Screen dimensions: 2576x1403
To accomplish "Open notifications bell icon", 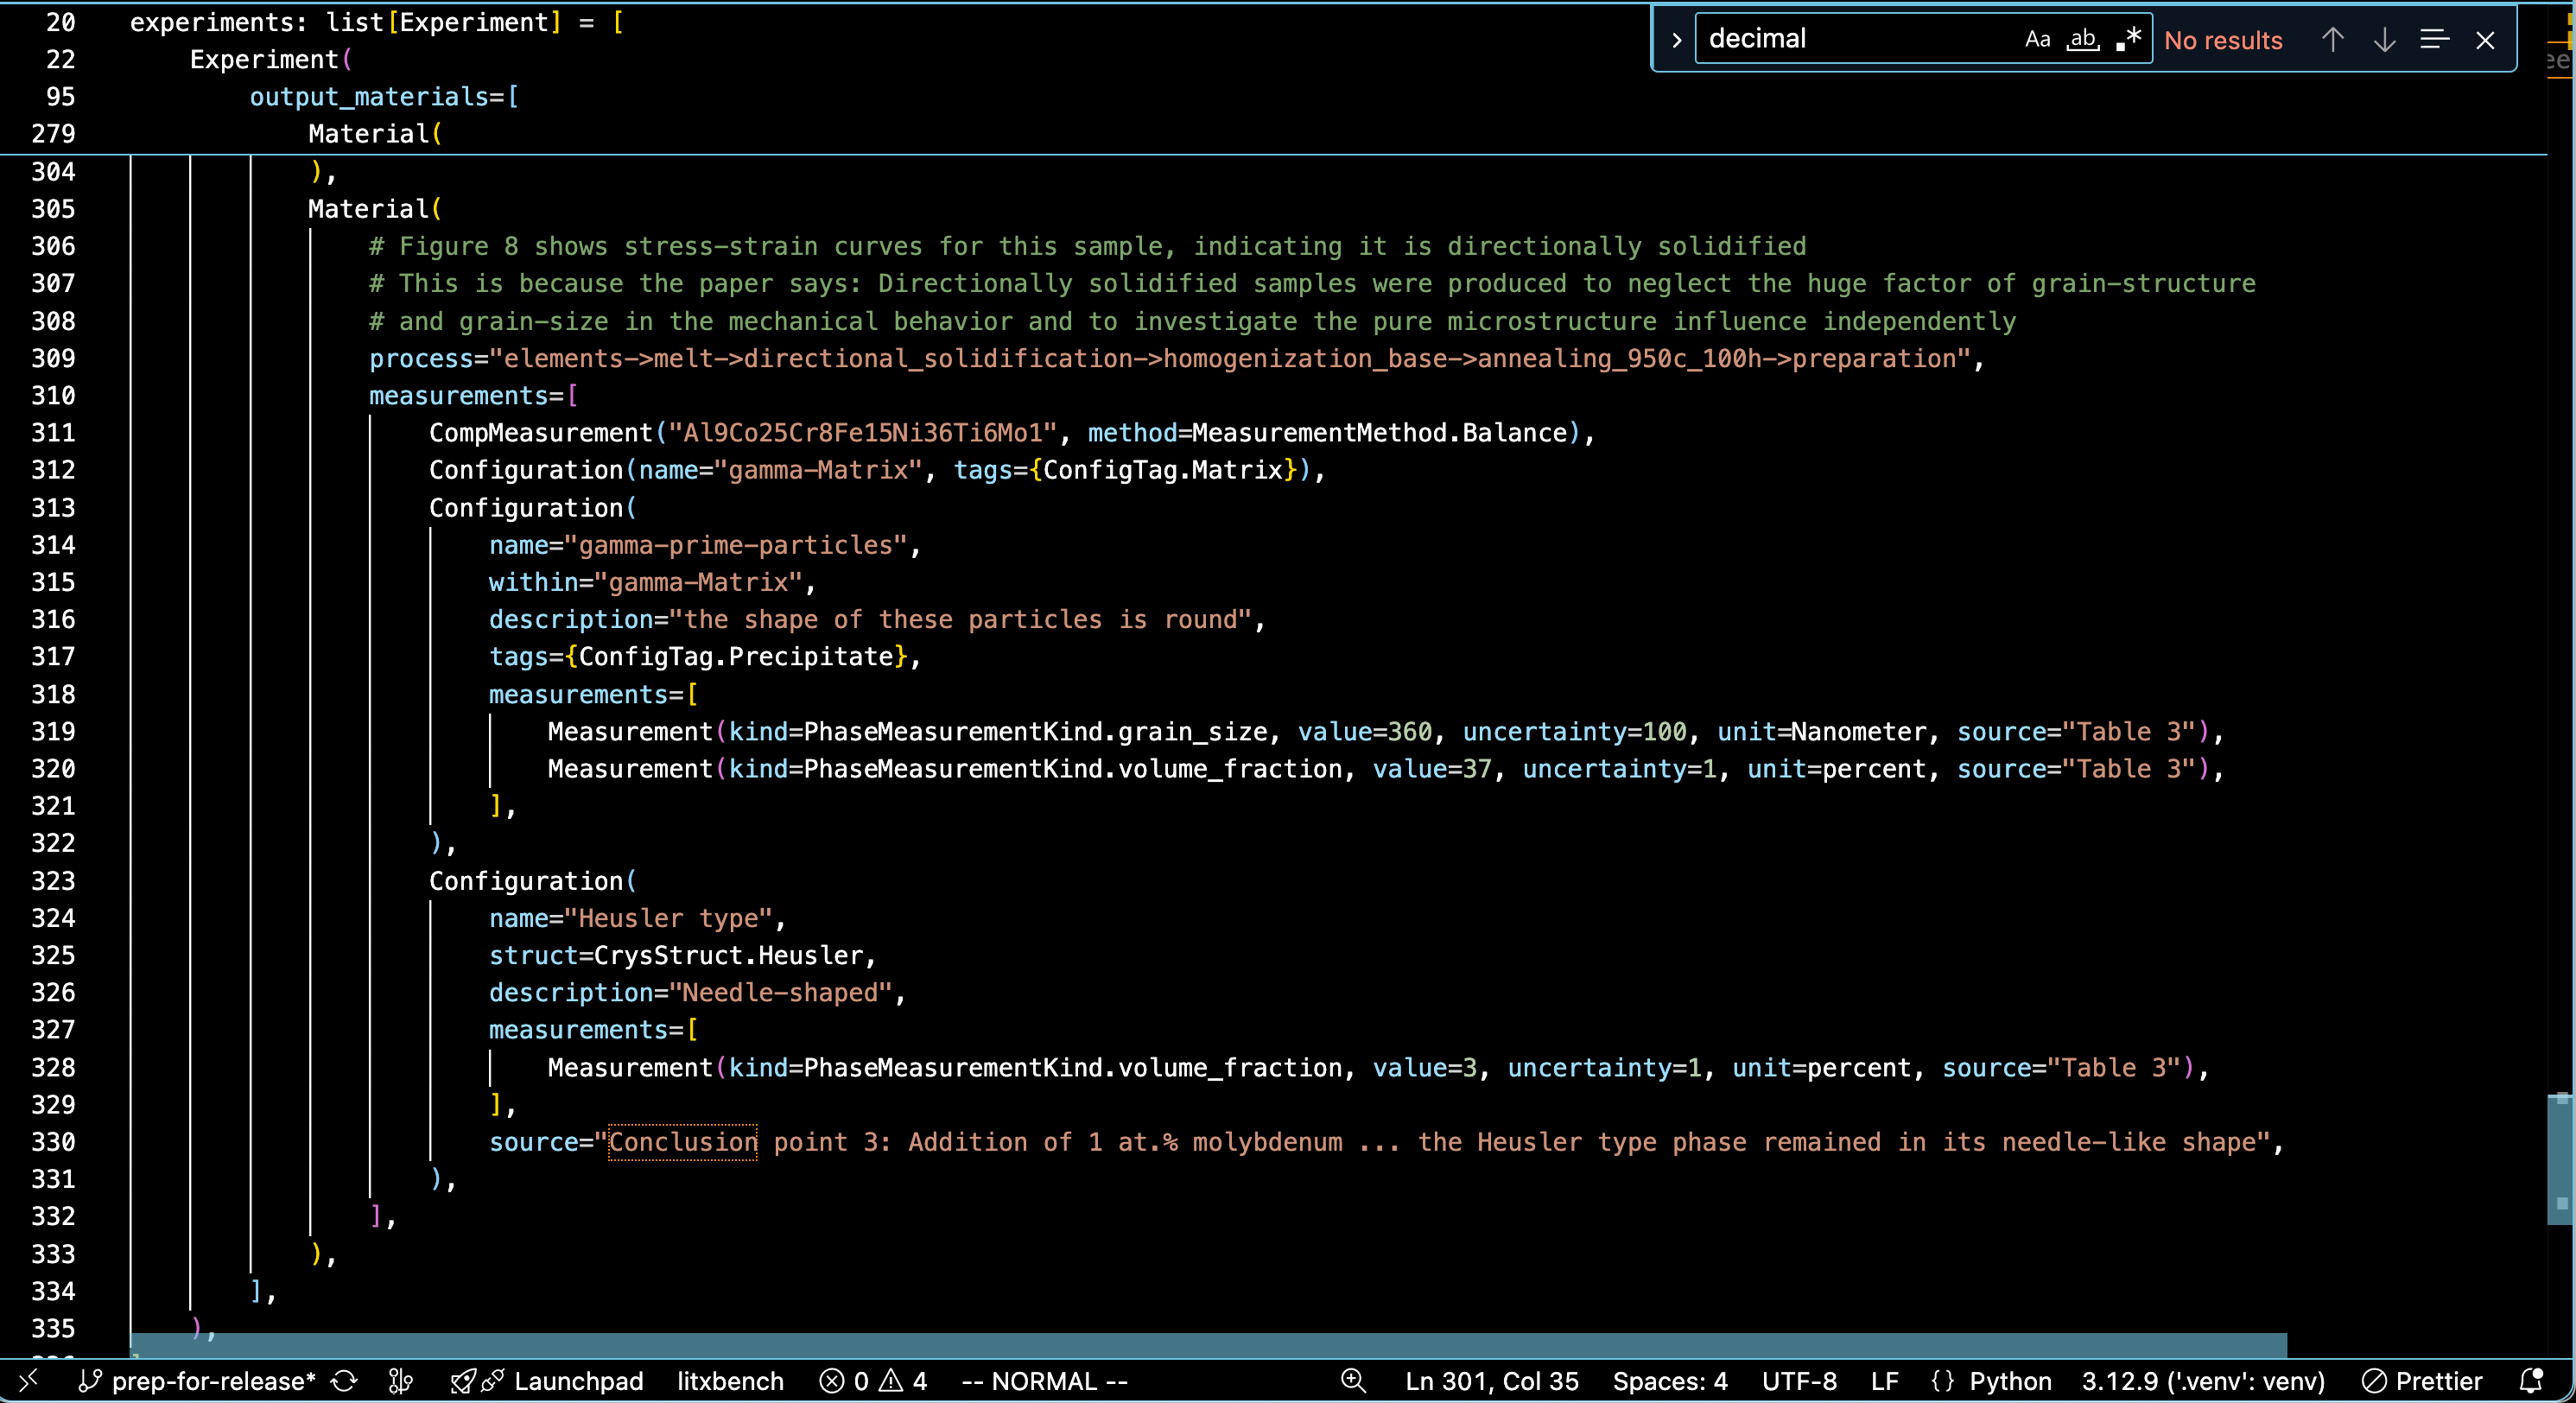I will [x=2531, y=1381].
